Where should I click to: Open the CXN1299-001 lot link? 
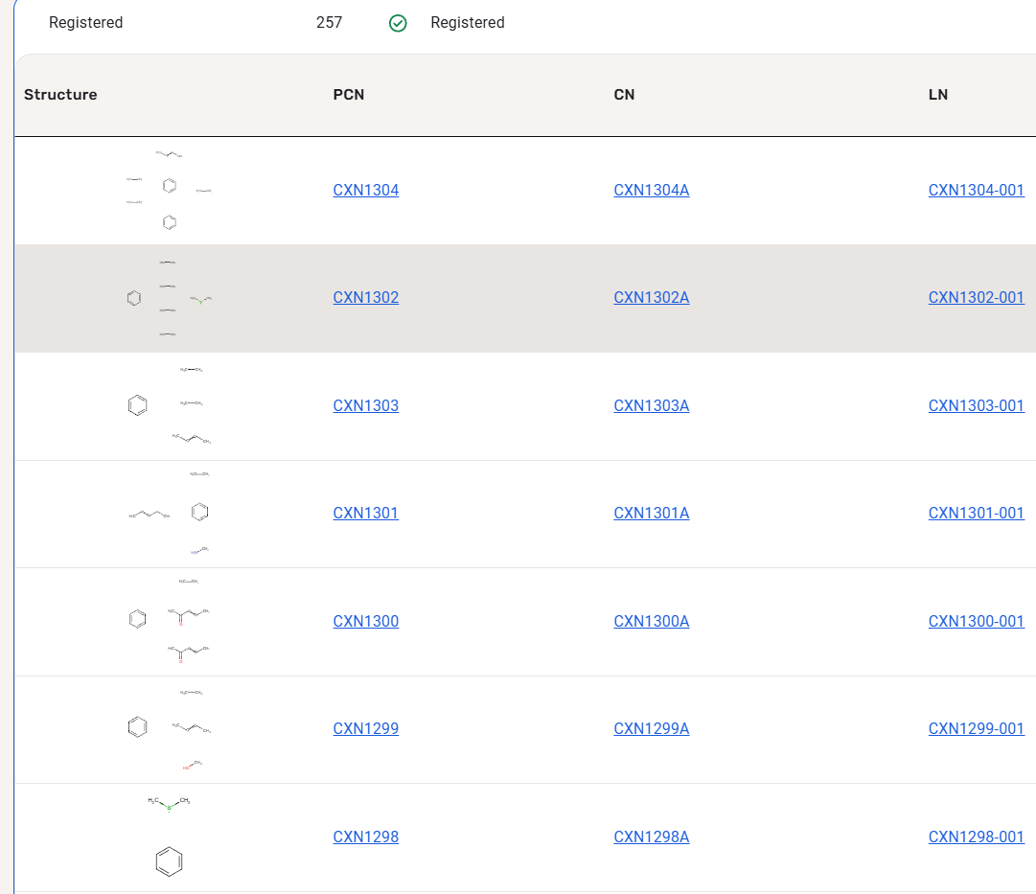pyautogui.click(x=976, y=729)
